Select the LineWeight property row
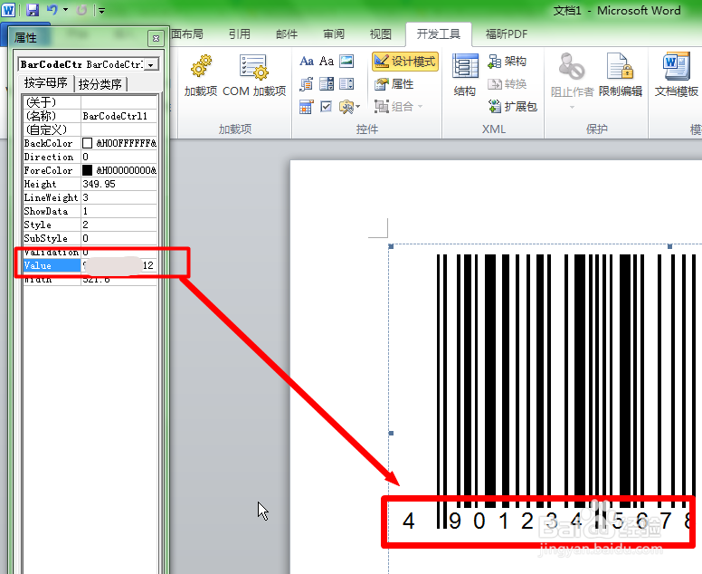702x574 pixels. point(90,197)
